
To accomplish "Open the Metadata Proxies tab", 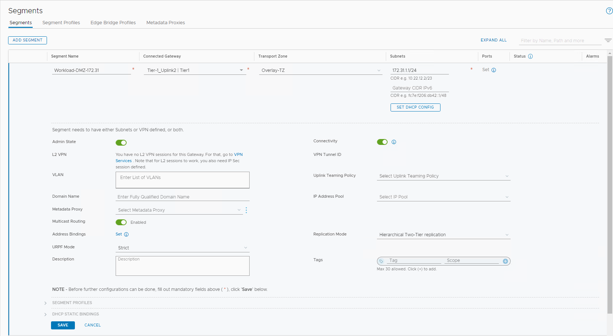I will tap(166, 22).
